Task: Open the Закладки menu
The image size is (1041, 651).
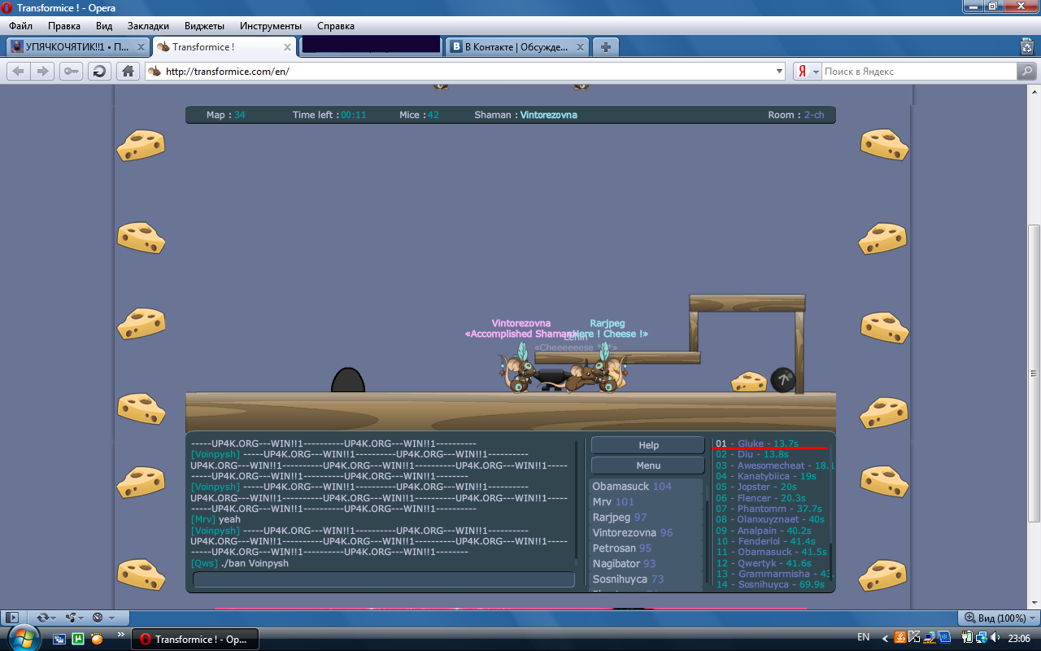Action: point(148,26)
